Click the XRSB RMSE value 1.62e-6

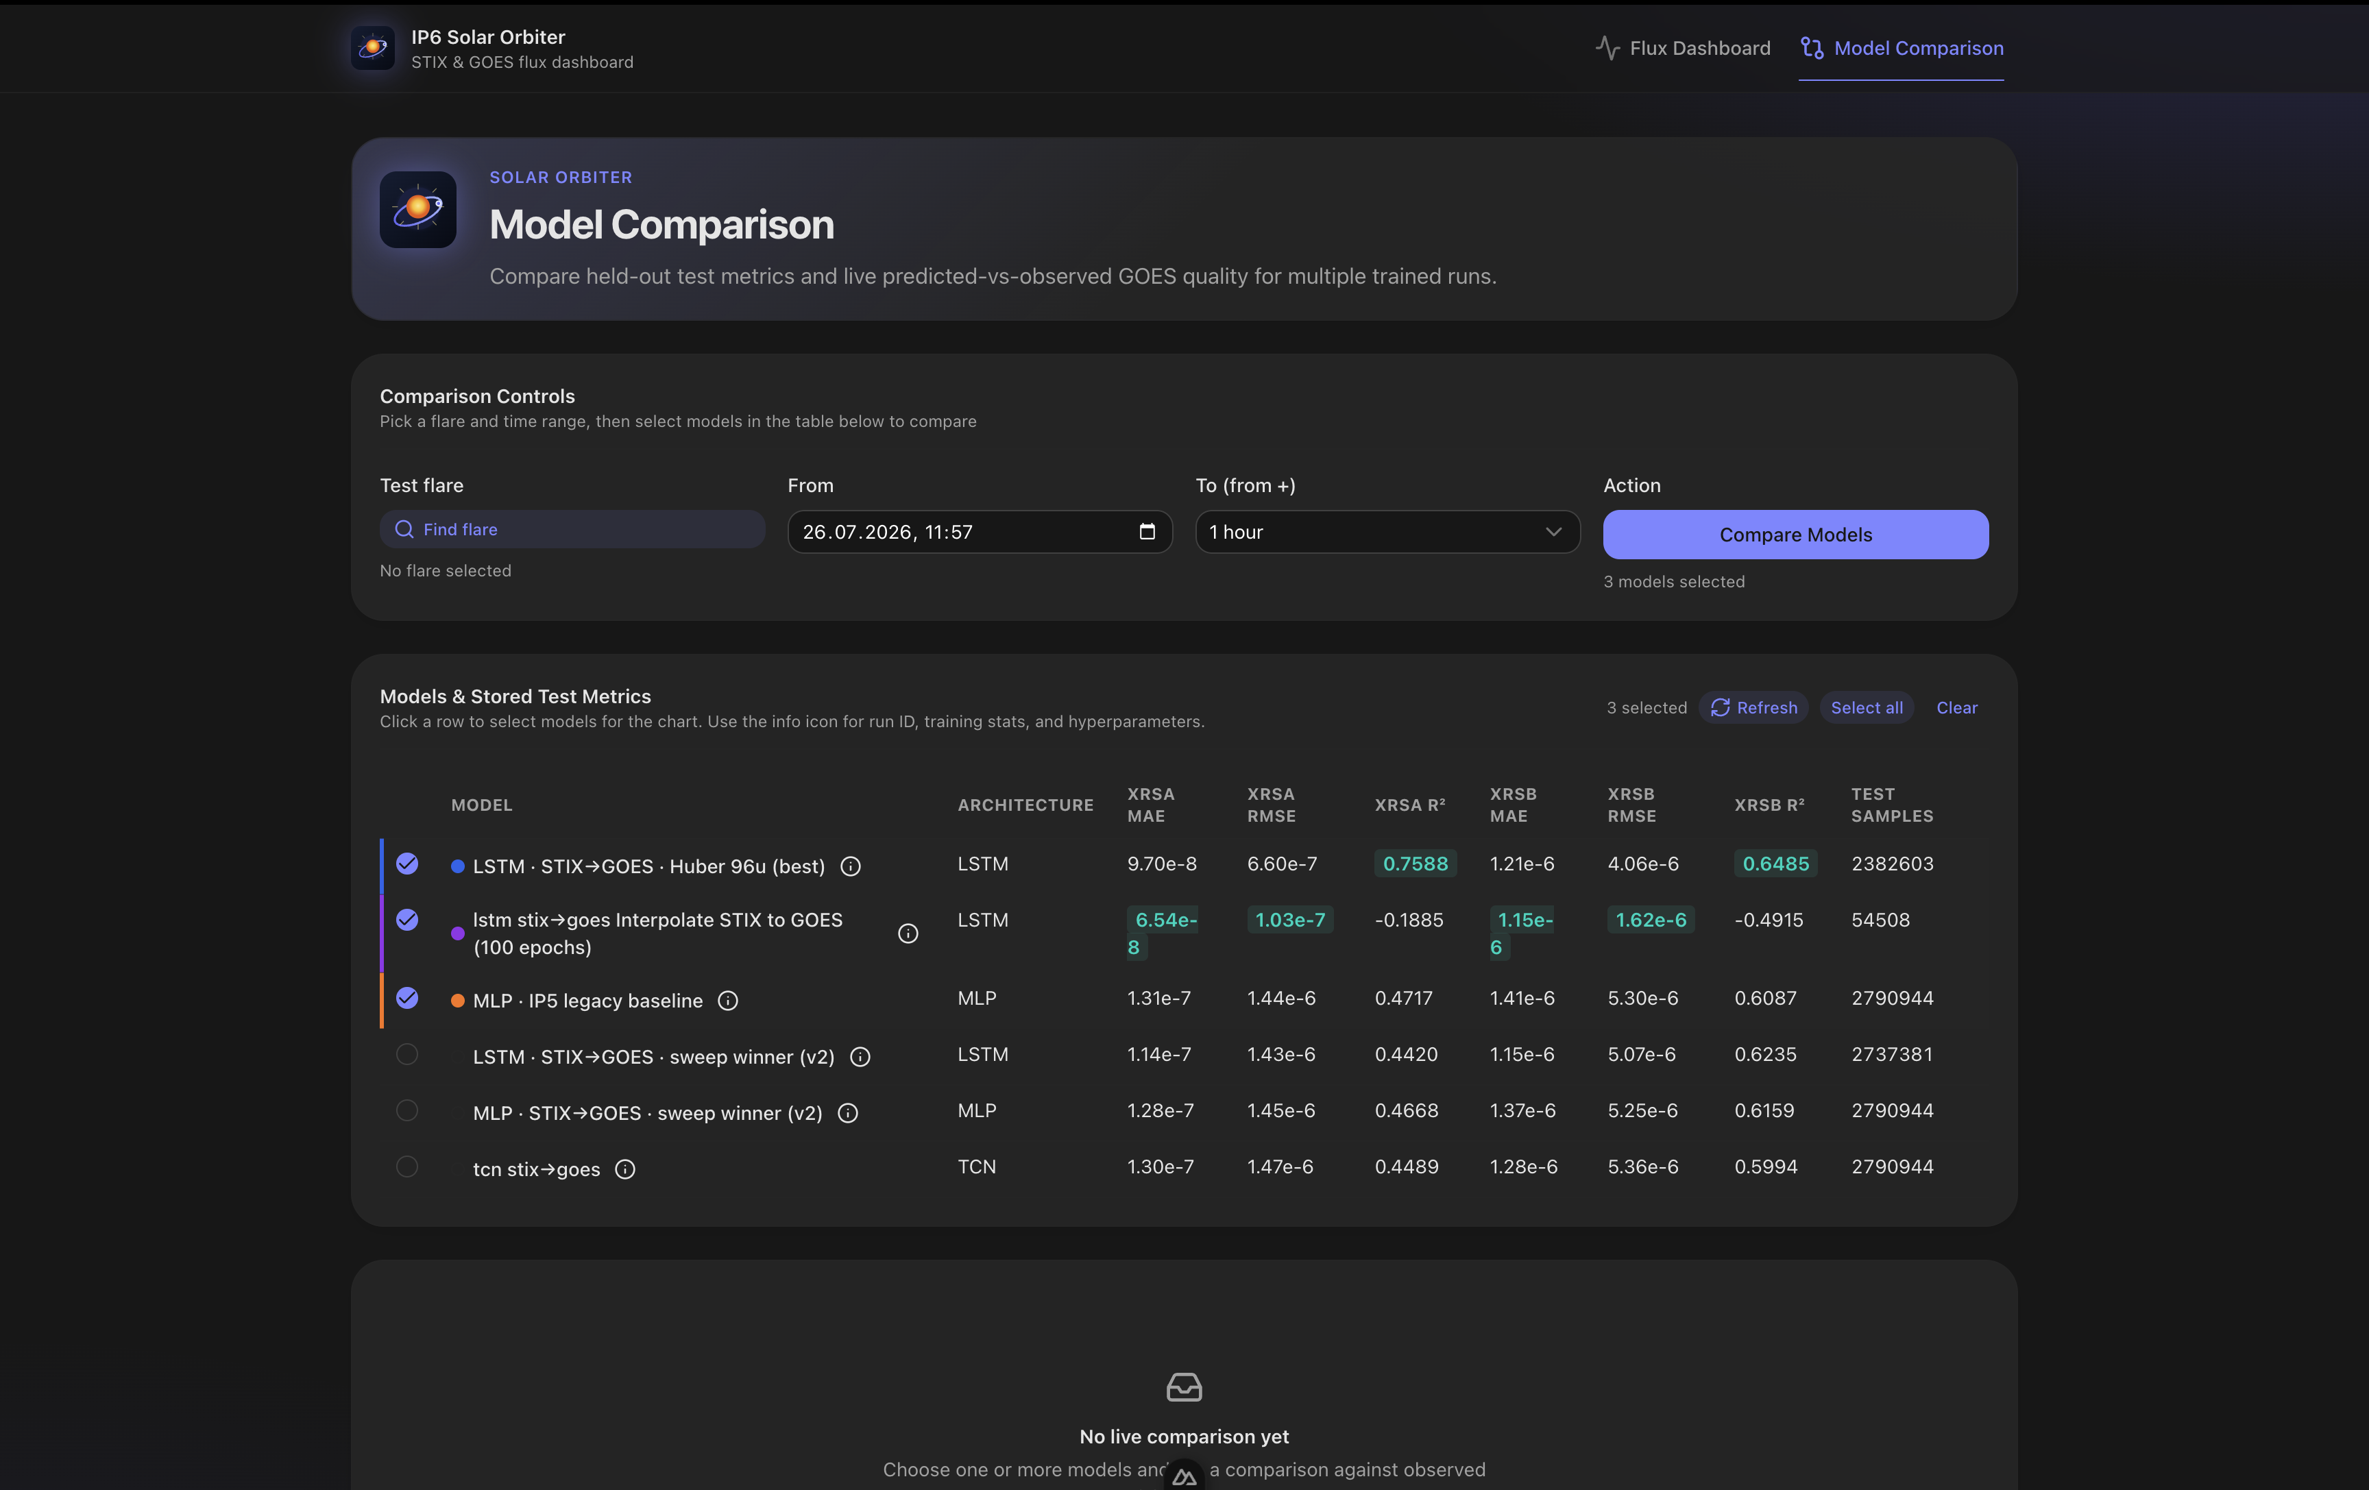click(x=1651, y=920)
